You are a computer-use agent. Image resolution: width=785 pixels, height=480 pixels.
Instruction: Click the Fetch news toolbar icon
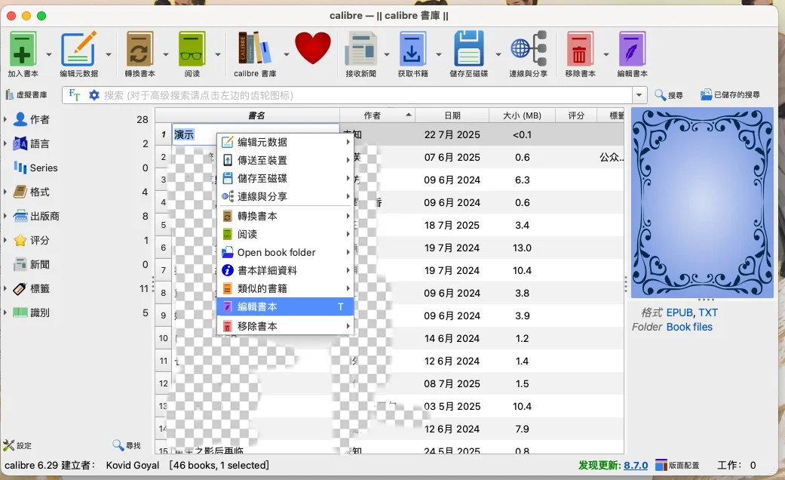click(x=361, y=49)
